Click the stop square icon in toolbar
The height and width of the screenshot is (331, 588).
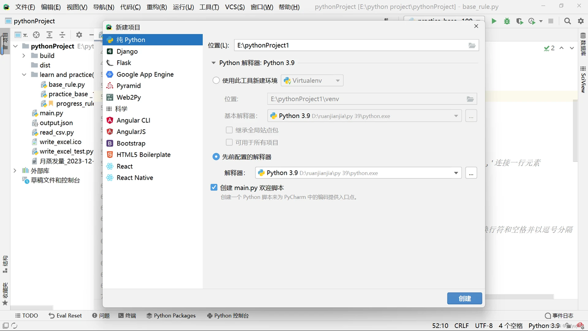[551, 21]
